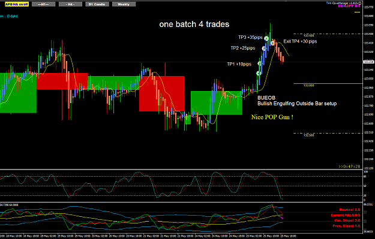The height and width of the screenshot is (239, 375).
Task: Switch chart to the H4 timeframe button
Action: (70, 4)
